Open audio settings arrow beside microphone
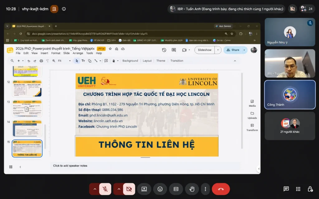319x199 pixels. tap(95, 189)
